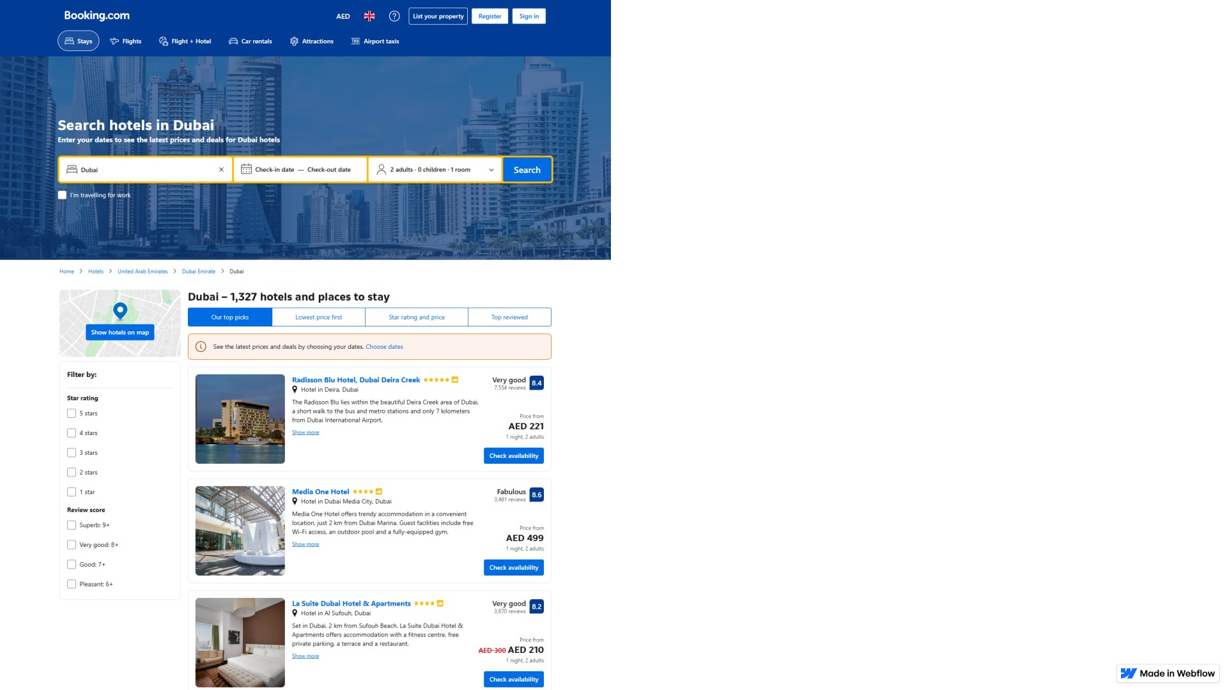This screenshot has width=1227, height=690.
Task: Click location pin for Radisson Blu
Action: (x=295, y=390)
